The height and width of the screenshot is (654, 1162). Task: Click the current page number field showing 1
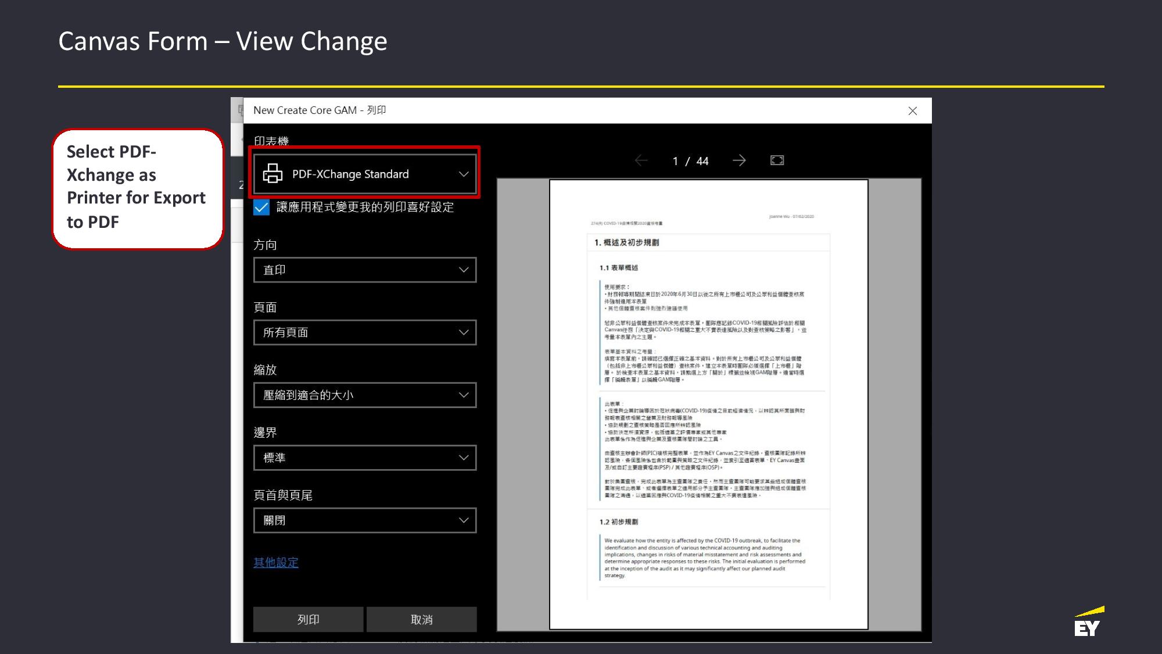click(675, 161)
